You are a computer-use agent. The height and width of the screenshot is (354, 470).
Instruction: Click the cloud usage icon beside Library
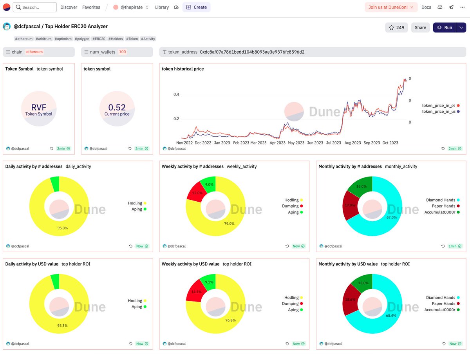[x=176, y=7]
